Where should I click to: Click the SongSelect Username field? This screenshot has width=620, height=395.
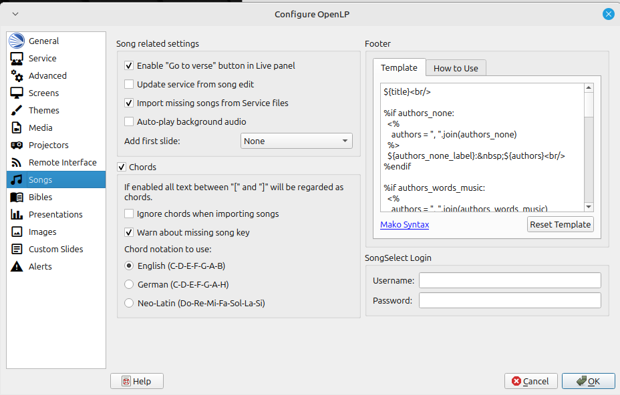coord(509,280)
